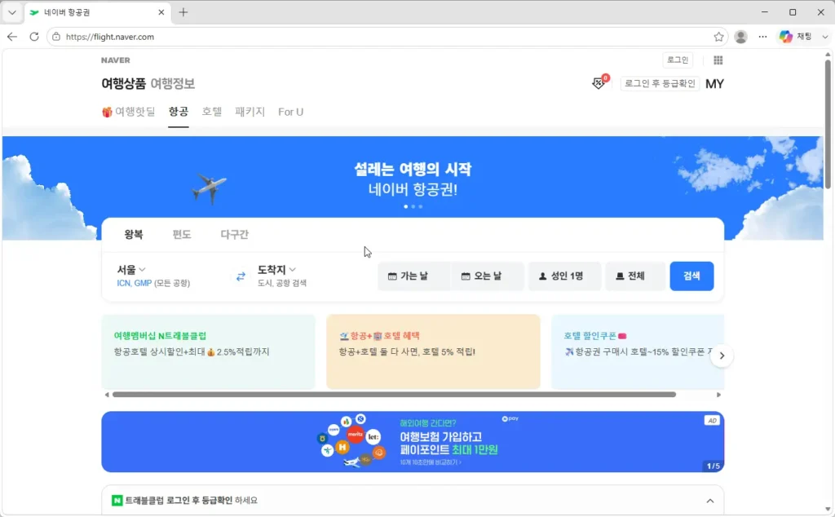835x517 pixels.
Task: Bookmark page with the star icon
Action: click(718, 37)
